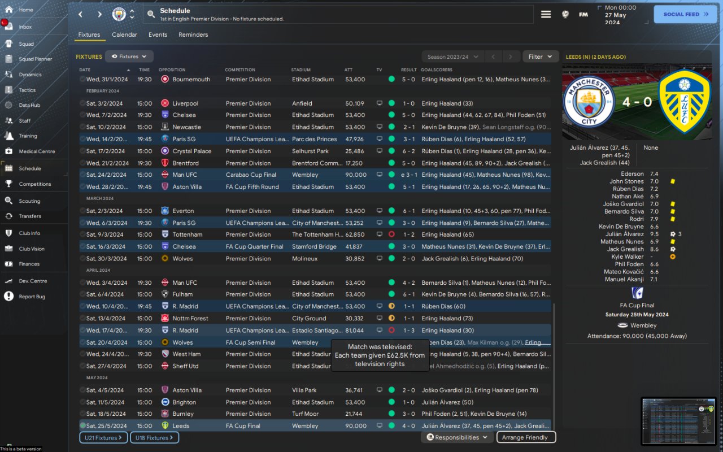Screen dimensions: 723x452
Task: Tick the circle on the Nottm Forest row
Action: [x=83, y=318]
